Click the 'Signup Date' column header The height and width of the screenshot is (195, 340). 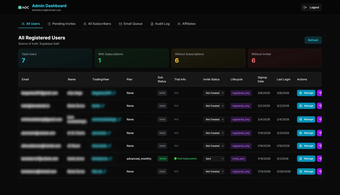[x=262, y=79]
